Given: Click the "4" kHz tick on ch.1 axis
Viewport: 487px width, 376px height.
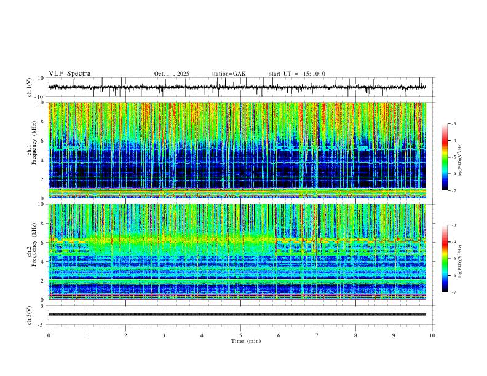Looking at the screenshot, I should point(42,160).
